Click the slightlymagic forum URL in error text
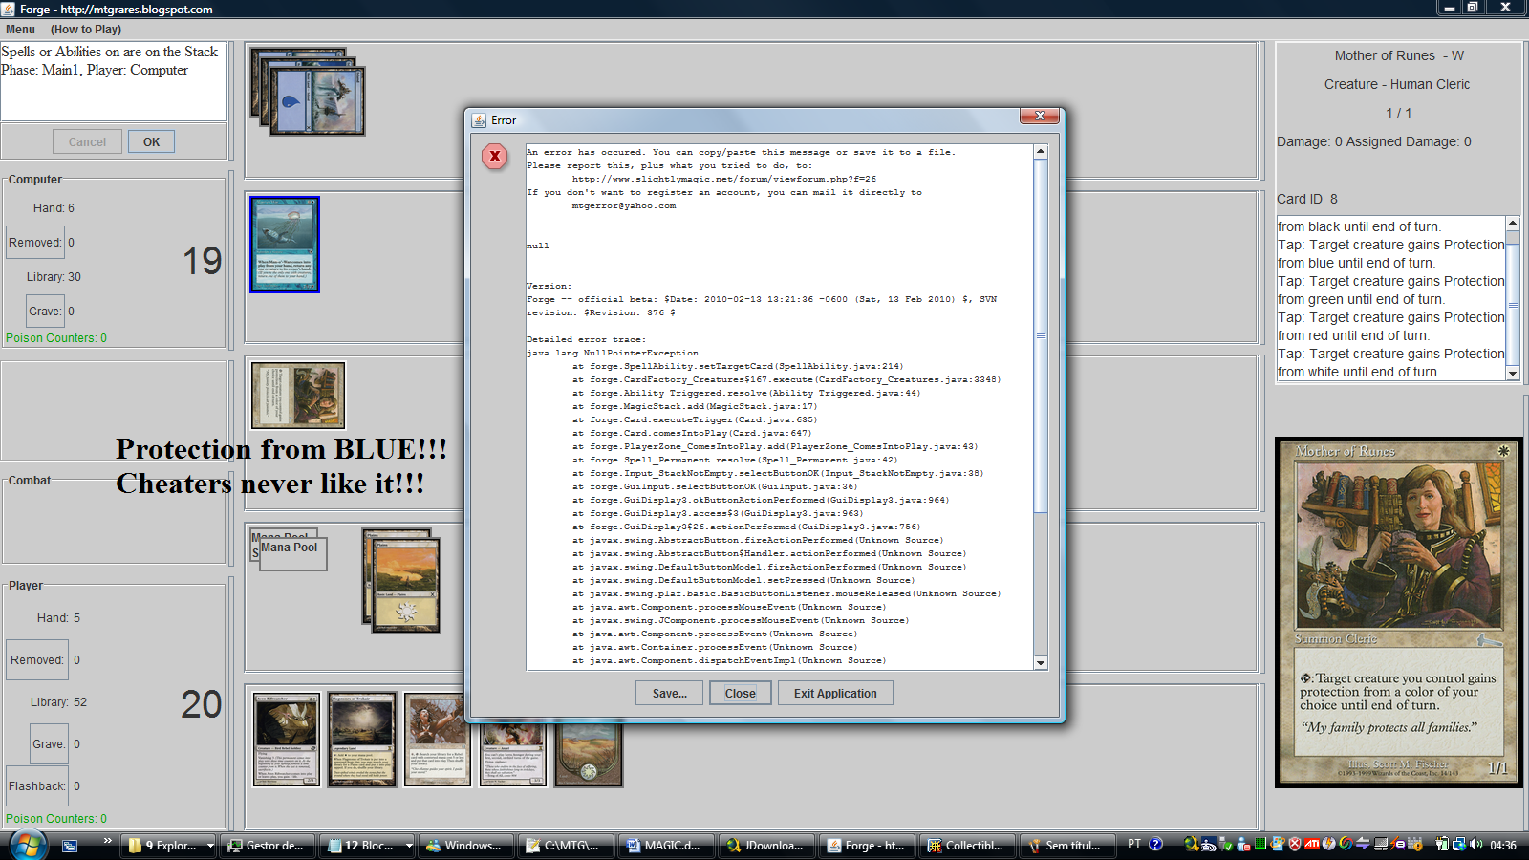Screen dimensions: 1529x860 tap(723, 179)
